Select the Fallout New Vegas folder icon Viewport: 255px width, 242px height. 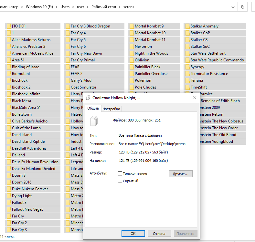(9, 209)
